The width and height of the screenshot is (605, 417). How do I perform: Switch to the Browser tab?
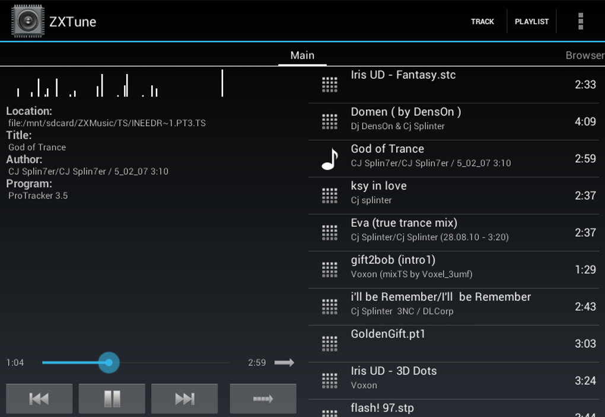pos(584,55)
